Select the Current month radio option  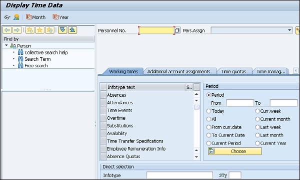click(x=257, y=119)
